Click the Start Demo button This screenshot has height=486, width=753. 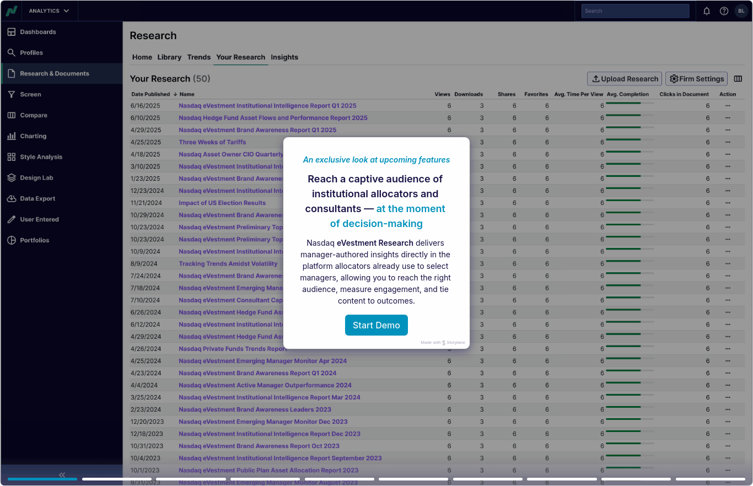(x=376, y=325)
